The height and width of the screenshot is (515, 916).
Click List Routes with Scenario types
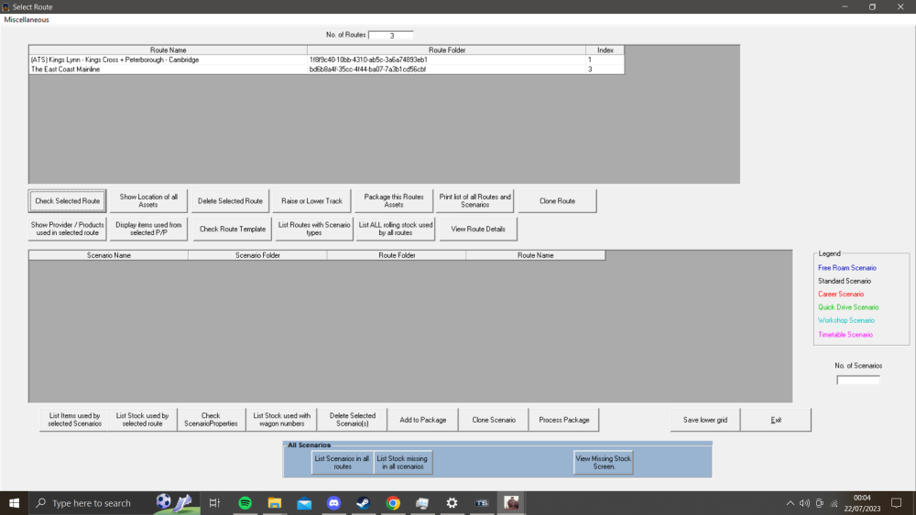click(313, 229)
